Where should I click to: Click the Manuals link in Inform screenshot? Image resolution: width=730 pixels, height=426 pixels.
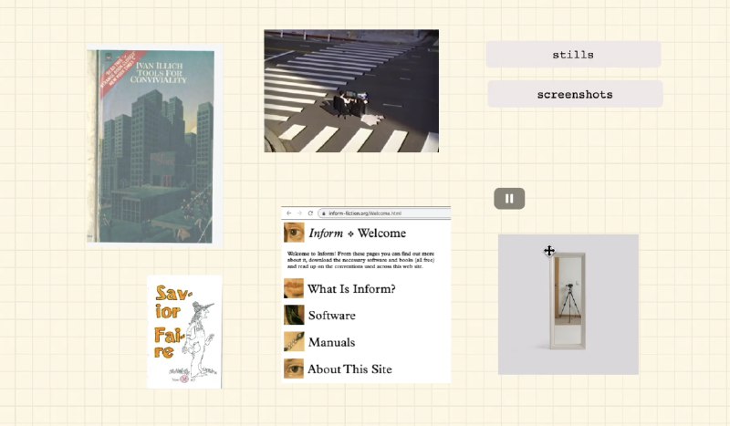point(331,342)
